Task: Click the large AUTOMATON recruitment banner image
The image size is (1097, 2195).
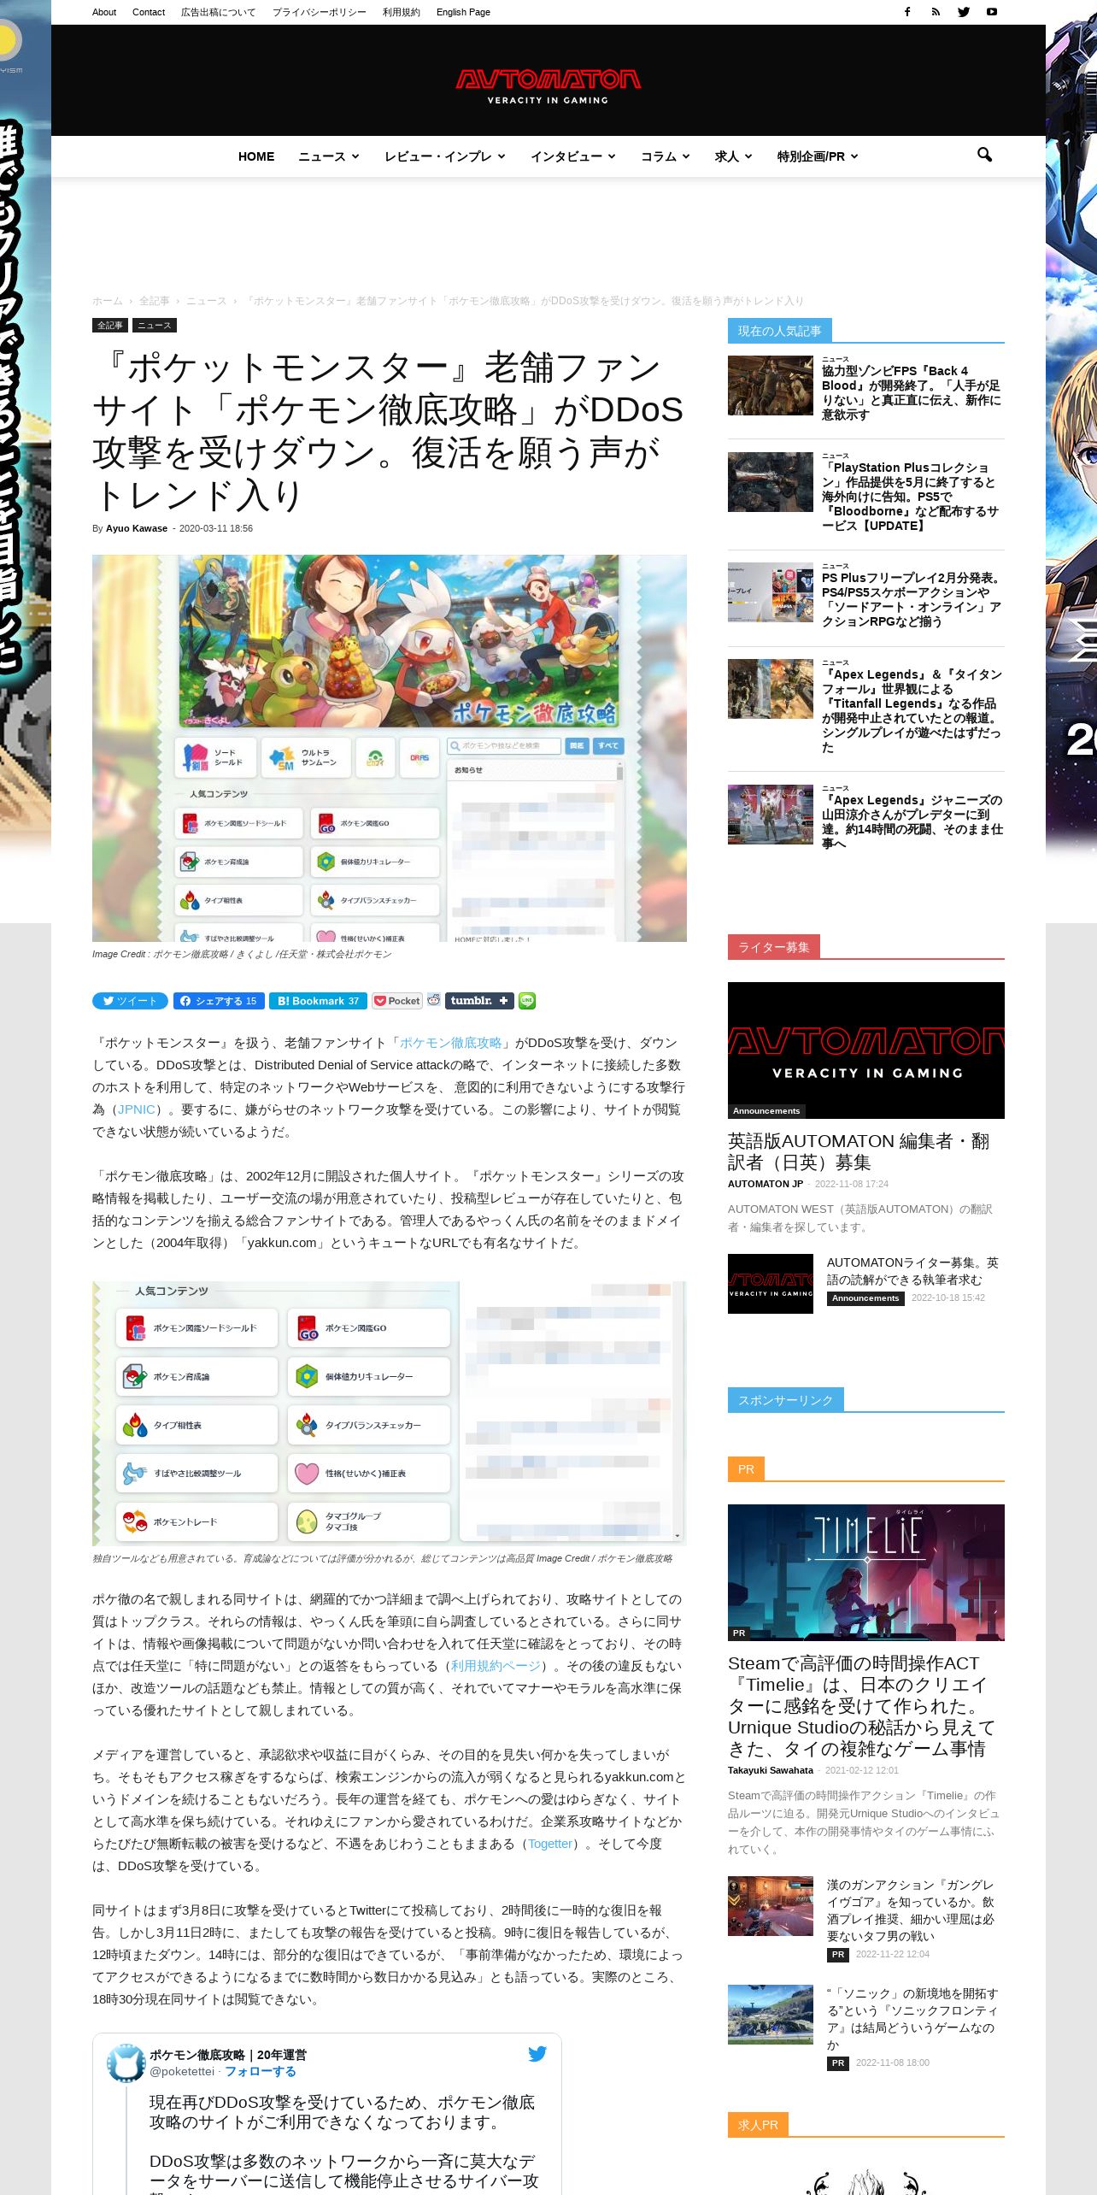Action: [x=866, y=1050]
